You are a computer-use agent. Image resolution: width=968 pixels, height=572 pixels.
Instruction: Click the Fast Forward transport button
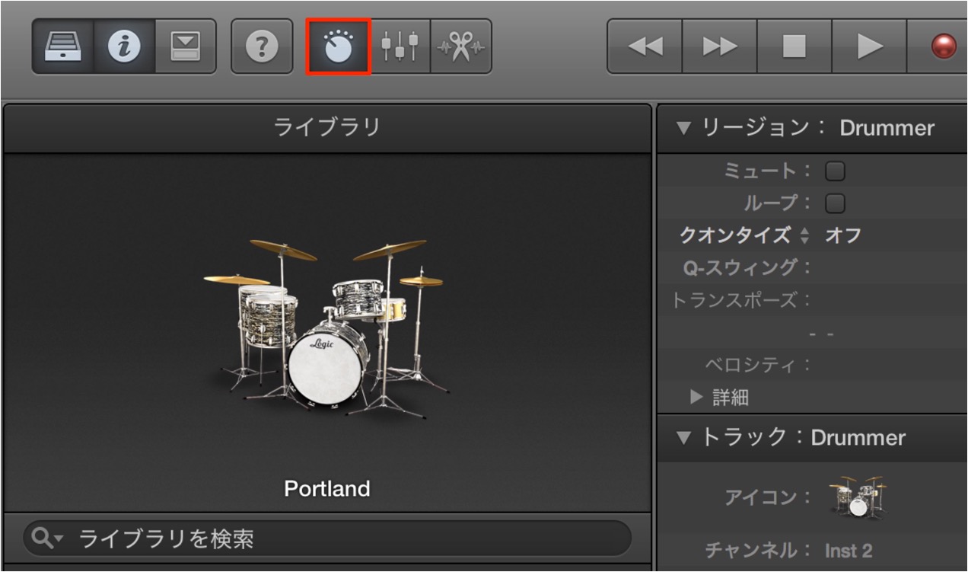click(x=719, y=46)
